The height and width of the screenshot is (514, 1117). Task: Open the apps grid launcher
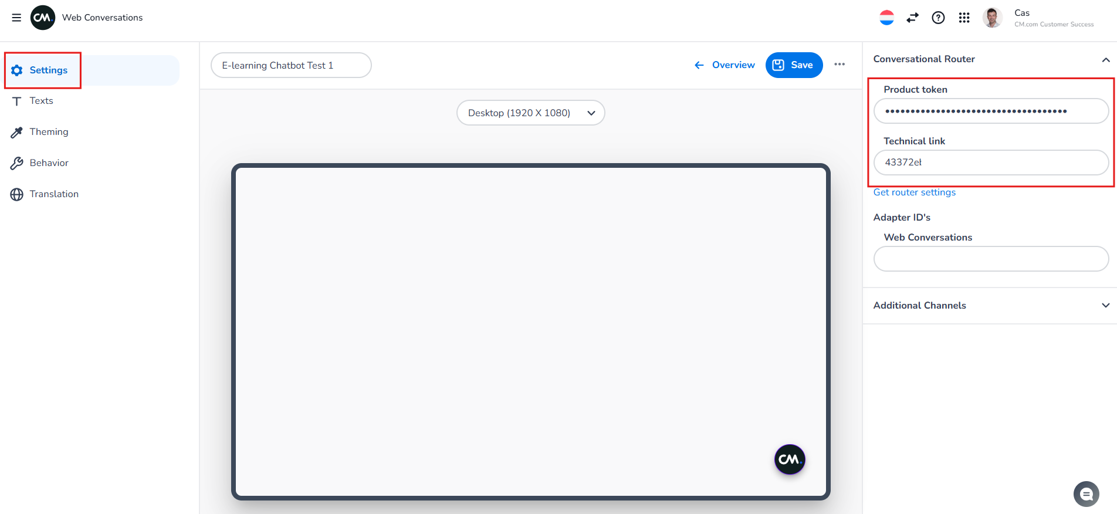(x=964, y=18)
